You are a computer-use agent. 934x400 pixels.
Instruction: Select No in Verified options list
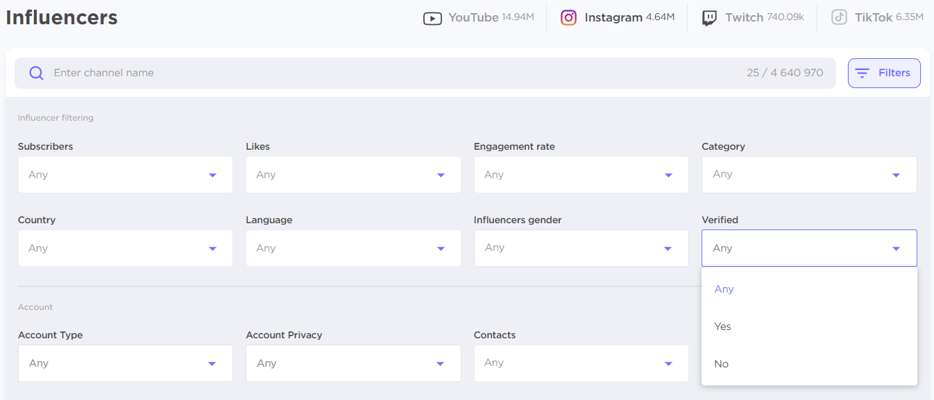(x=809, y=364)
